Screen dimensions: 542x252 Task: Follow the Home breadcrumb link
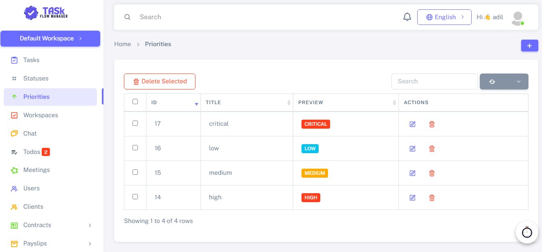(123, 44)
